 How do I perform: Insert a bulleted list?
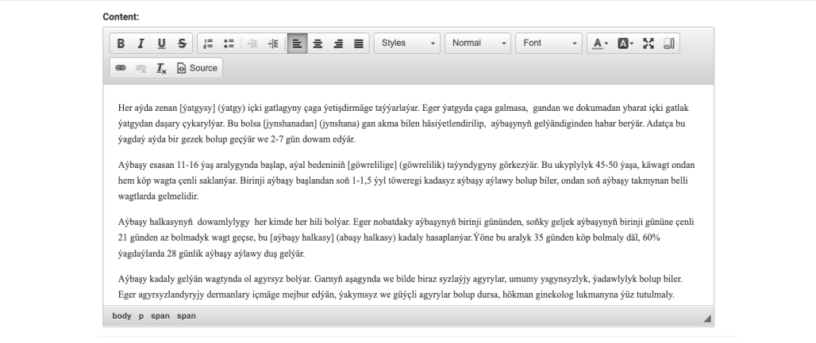(x=229, y=44)
